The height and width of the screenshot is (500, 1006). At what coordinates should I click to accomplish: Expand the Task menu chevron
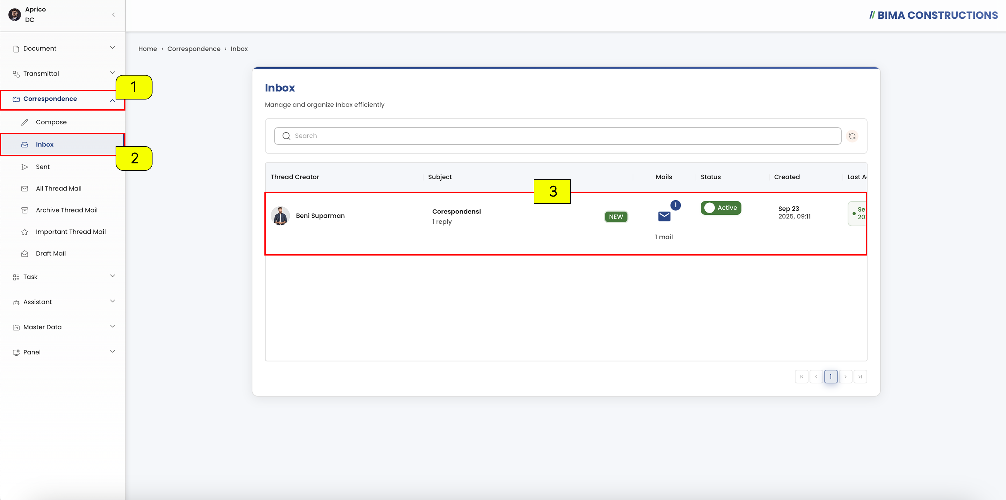(113, 276)
